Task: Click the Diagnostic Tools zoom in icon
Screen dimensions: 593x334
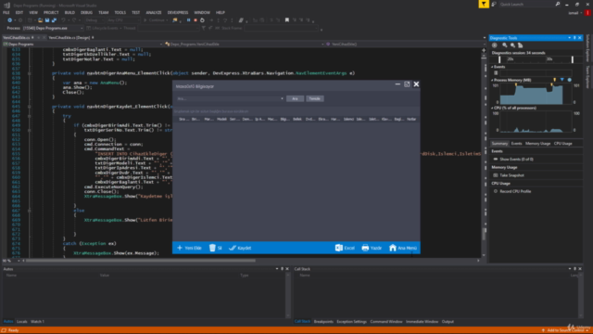Action: point(504,45)
